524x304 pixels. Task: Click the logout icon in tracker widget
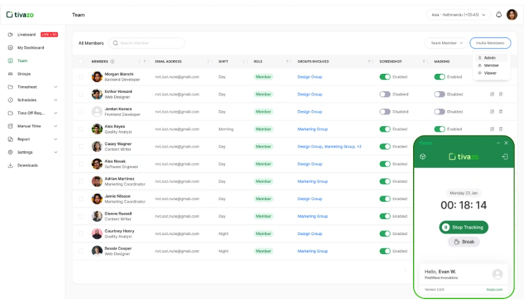click(x=505, y=156)
